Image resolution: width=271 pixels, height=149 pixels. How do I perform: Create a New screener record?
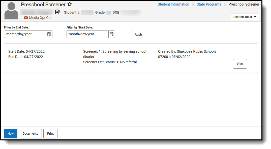coord(10,133)
